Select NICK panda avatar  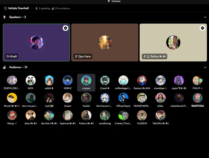tap(30, 81)
